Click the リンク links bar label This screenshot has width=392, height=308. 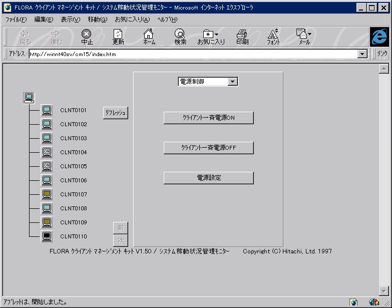click(382, 54)
